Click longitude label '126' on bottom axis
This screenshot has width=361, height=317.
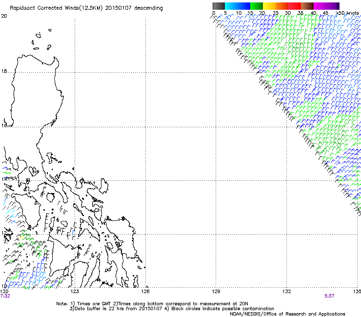click(145, 291)
